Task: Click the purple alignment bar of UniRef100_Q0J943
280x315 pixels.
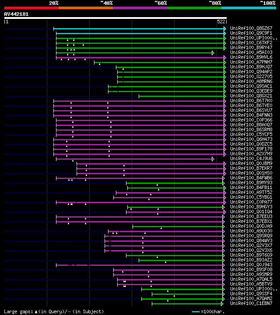Action: [140, 265]
